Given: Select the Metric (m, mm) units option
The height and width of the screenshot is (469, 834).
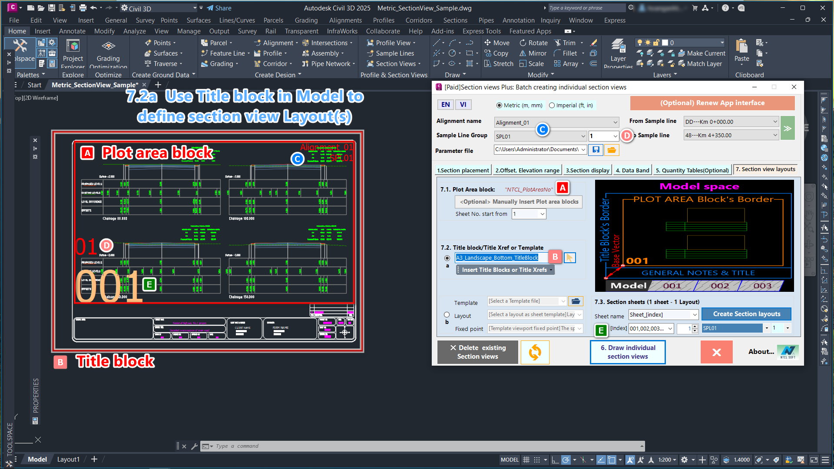Looking at the screenshot, I should [x=500, y=105].
